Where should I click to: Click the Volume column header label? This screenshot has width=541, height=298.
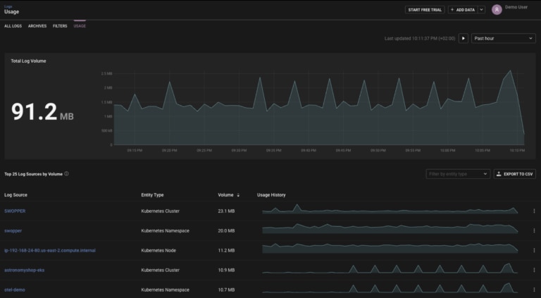225,195
